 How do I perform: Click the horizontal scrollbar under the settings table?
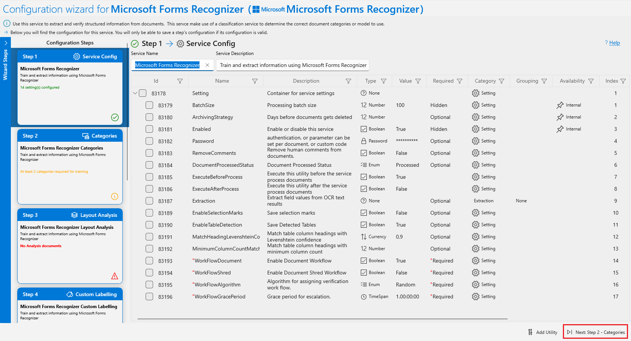[x=322, y=319]
